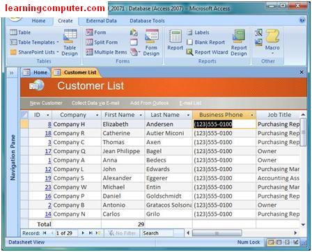This screenshot has height=252, width=312.
Task: Click the record Search box
Action: coord(158,233)
